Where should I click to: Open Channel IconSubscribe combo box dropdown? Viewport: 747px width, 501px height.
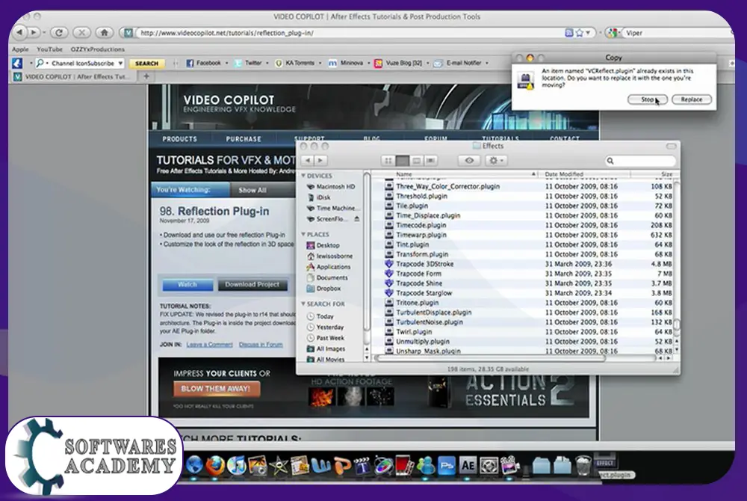(x=120, y=63)
